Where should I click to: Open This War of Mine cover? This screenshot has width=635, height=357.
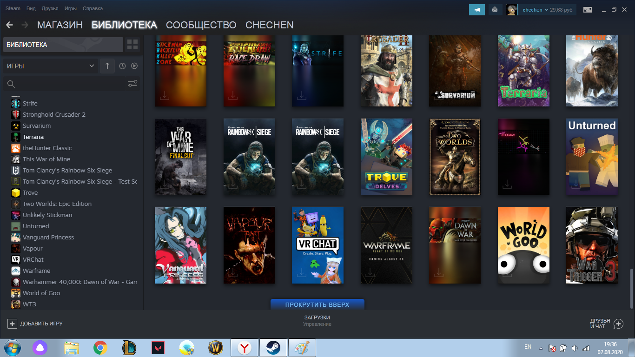click(180, 157)
